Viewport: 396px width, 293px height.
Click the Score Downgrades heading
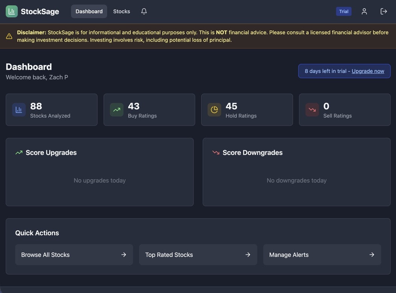click(x=253, y=153)
